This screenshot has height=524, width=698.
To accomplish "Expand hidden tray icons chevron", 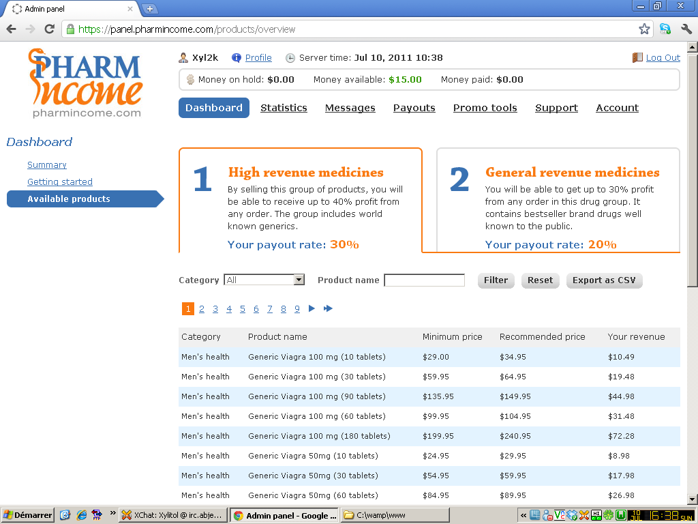I will [x=523, y=516].
